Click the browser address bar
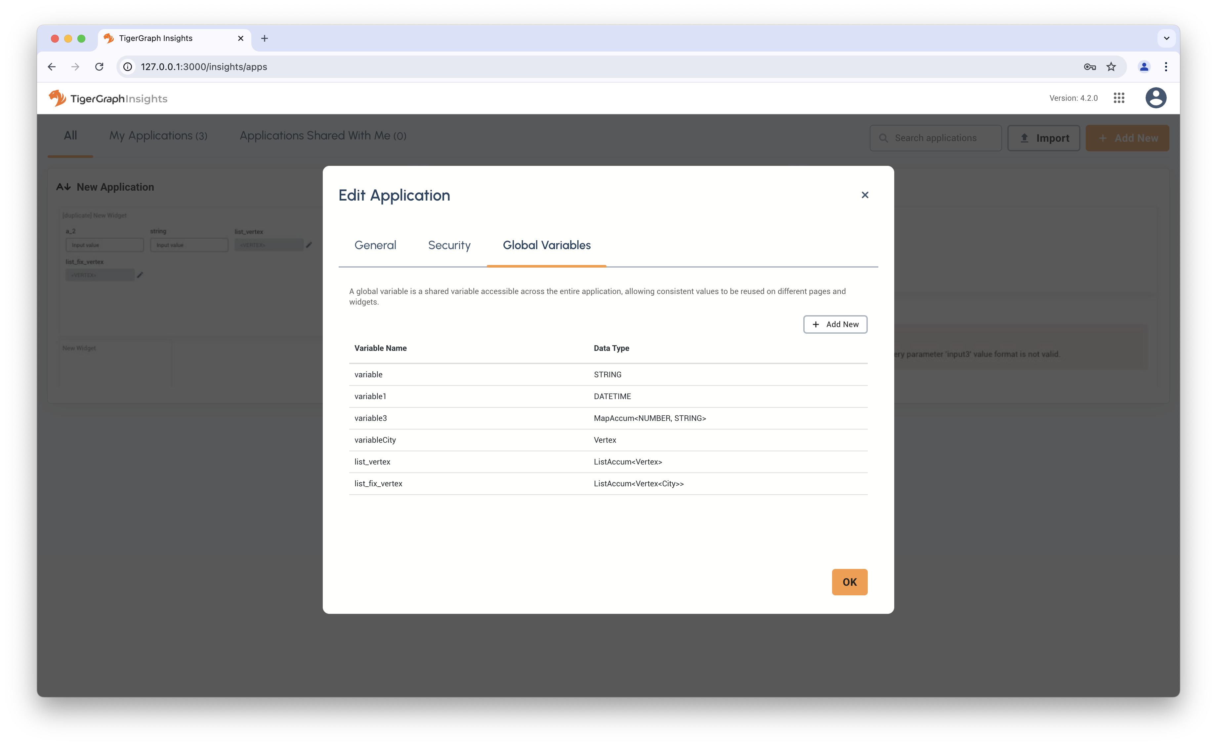 (x=593, y=67)
